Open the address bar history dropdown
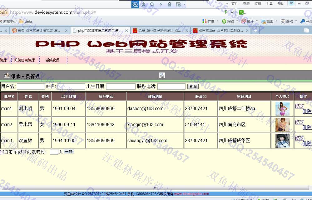The image size is (312, 200). tap(232, 12)
